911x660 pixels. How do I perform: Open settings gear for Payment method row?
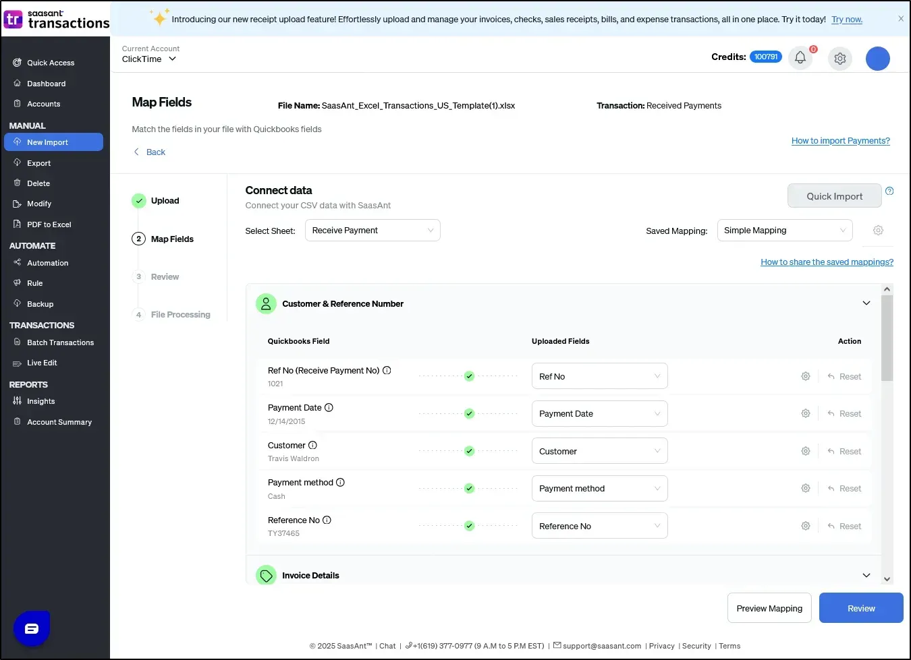(806, 488)
